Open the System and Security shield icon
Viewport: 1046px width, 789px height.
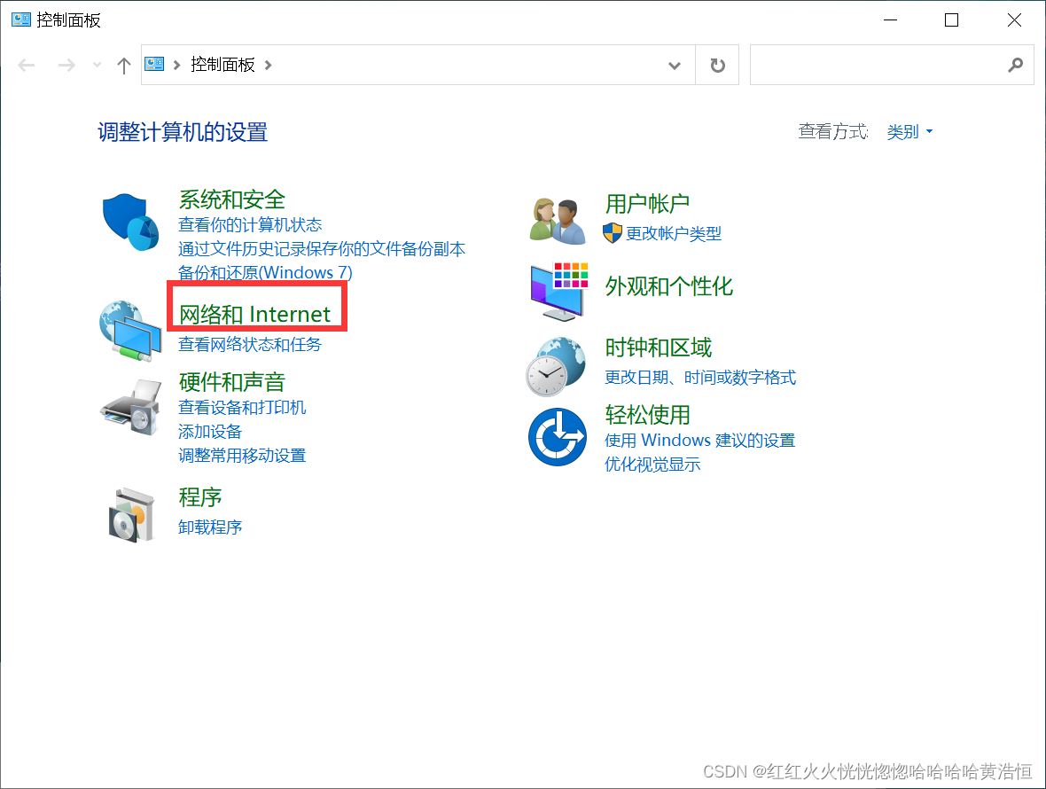pyautogui.click(x=131, y=223)
